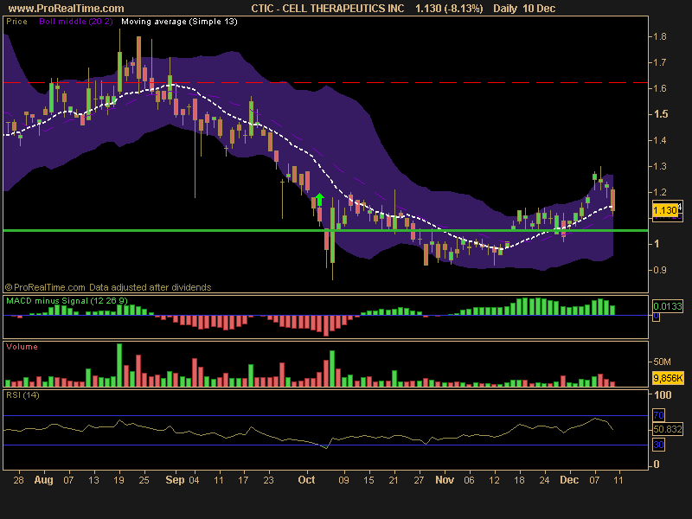Click the green up arrow signal marker
The width and height of the screenshot is (692, 519).
tap(319, 200)
